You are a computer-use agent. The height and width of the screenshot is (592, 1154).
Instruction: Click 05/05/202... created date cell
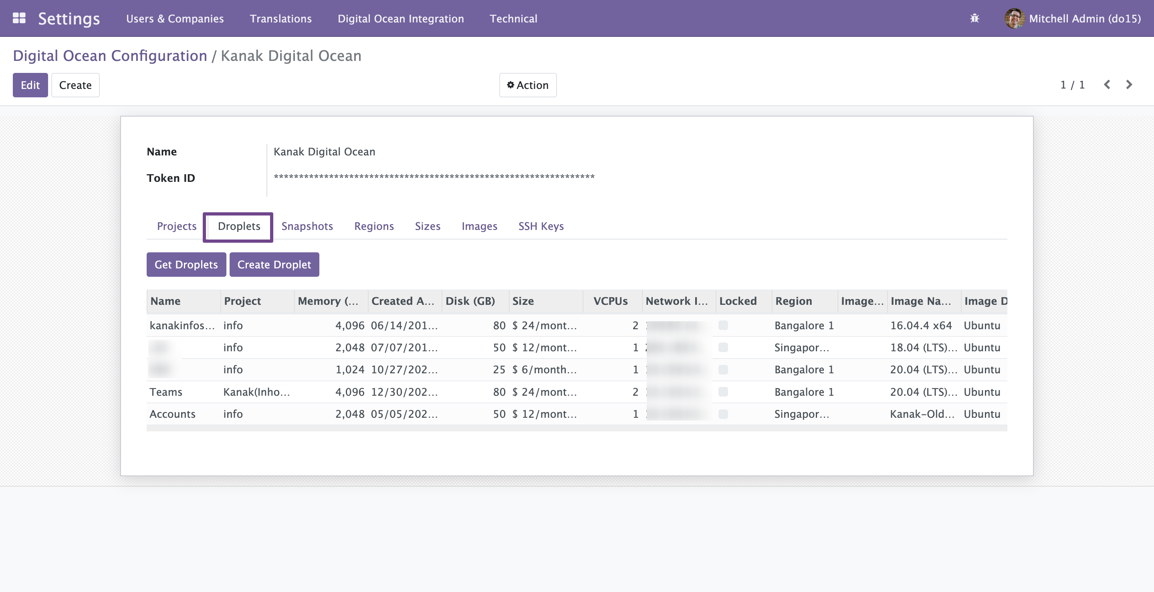(405, 414)
